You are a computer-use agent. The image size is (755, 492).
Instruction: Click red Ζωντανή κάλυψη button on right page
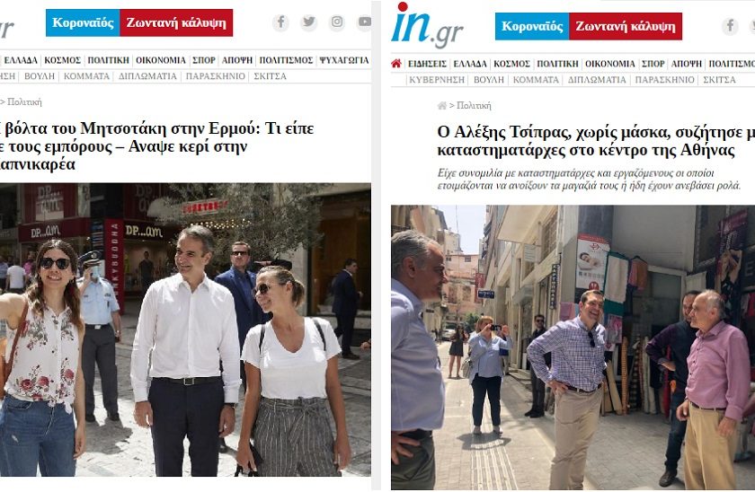tap(626, 26)
